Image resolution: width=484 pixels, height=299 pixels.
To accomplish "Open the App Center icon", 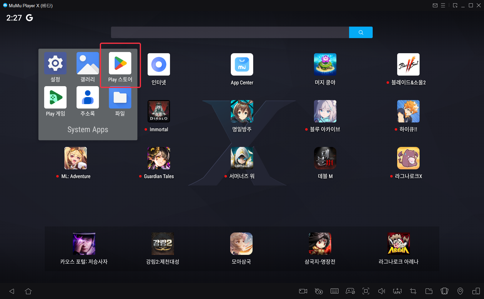I will click(242, 64).
